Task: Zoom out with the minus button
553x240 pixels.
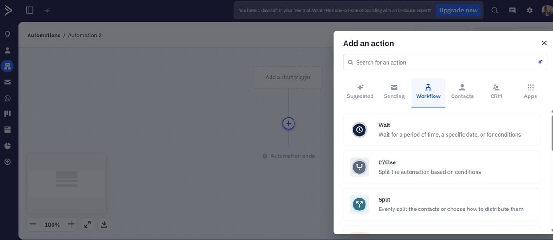Action: pos(33,224)
